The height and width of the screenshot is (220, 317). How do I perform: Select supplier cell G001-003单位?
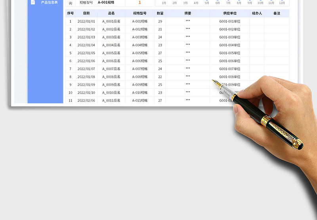coord(230,37)
